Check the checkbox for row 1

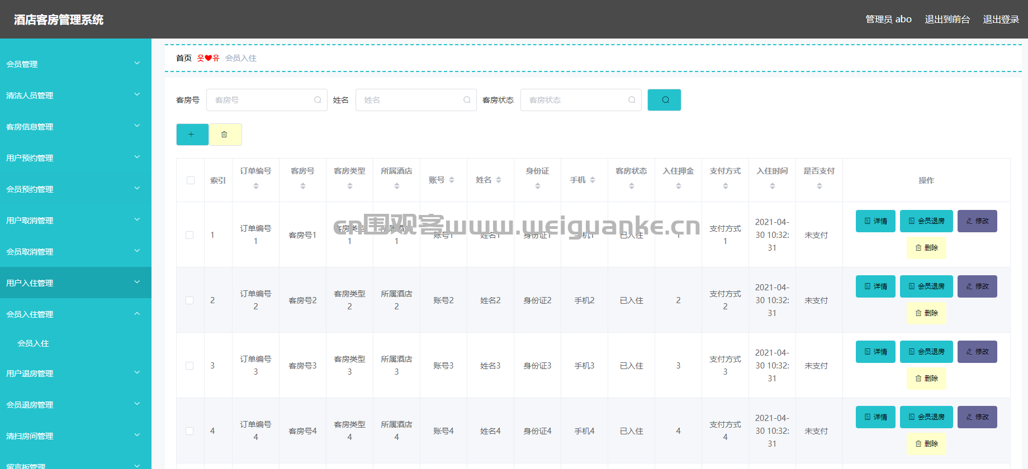[190, 235]
